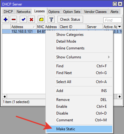Click the red minus Remove icon
124x134 pixels.
tap(14, 19)
